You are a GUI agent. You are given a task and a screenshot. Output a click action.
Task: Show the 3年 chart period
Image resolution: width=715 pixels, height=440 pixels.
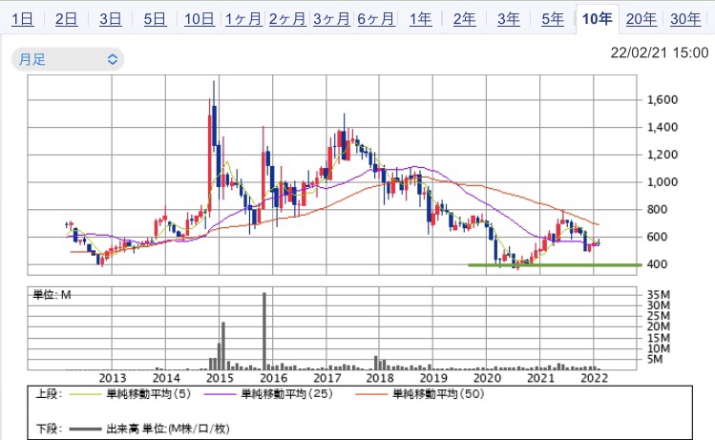point(509,19)
